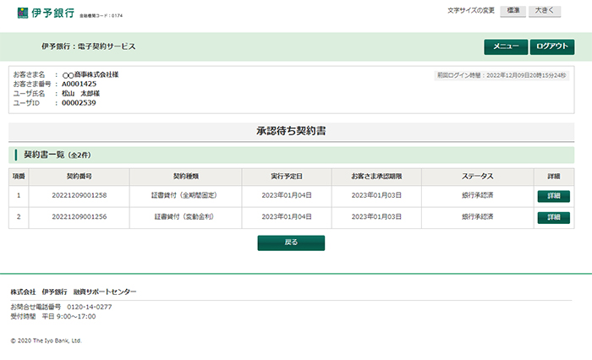
Task: Click the 項番 column header
Action: (x=19, y=177)
